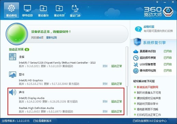
Task: Toggle 已开启 for USB设备管理
Action: (x=167, y=64)
